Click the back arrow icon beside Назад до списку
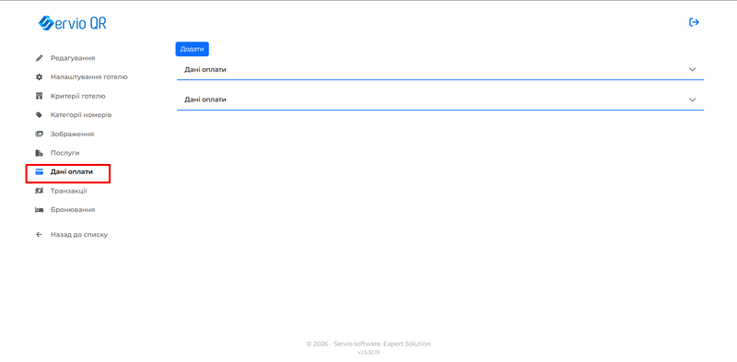Screen dimensions: 737x362 pos(40,235)
